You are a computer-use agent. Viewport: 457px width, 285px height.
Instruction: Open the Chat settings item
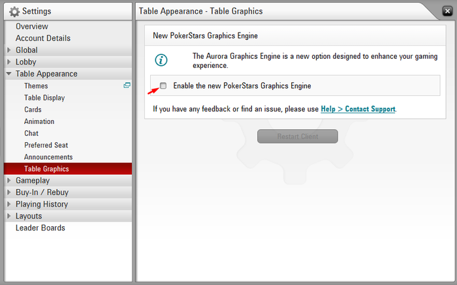tap(31, 133)
